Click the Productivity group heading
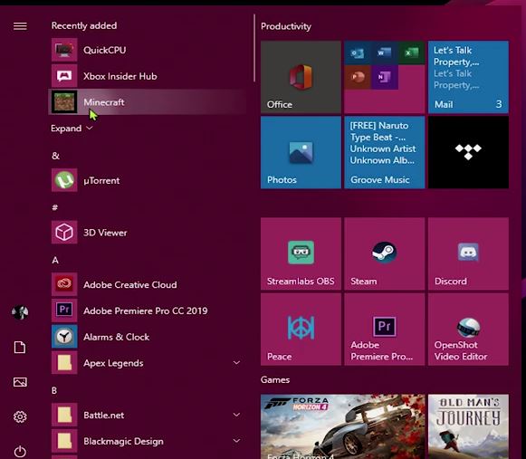This screenshot has width=526, height=459. [x=286, y=26]
